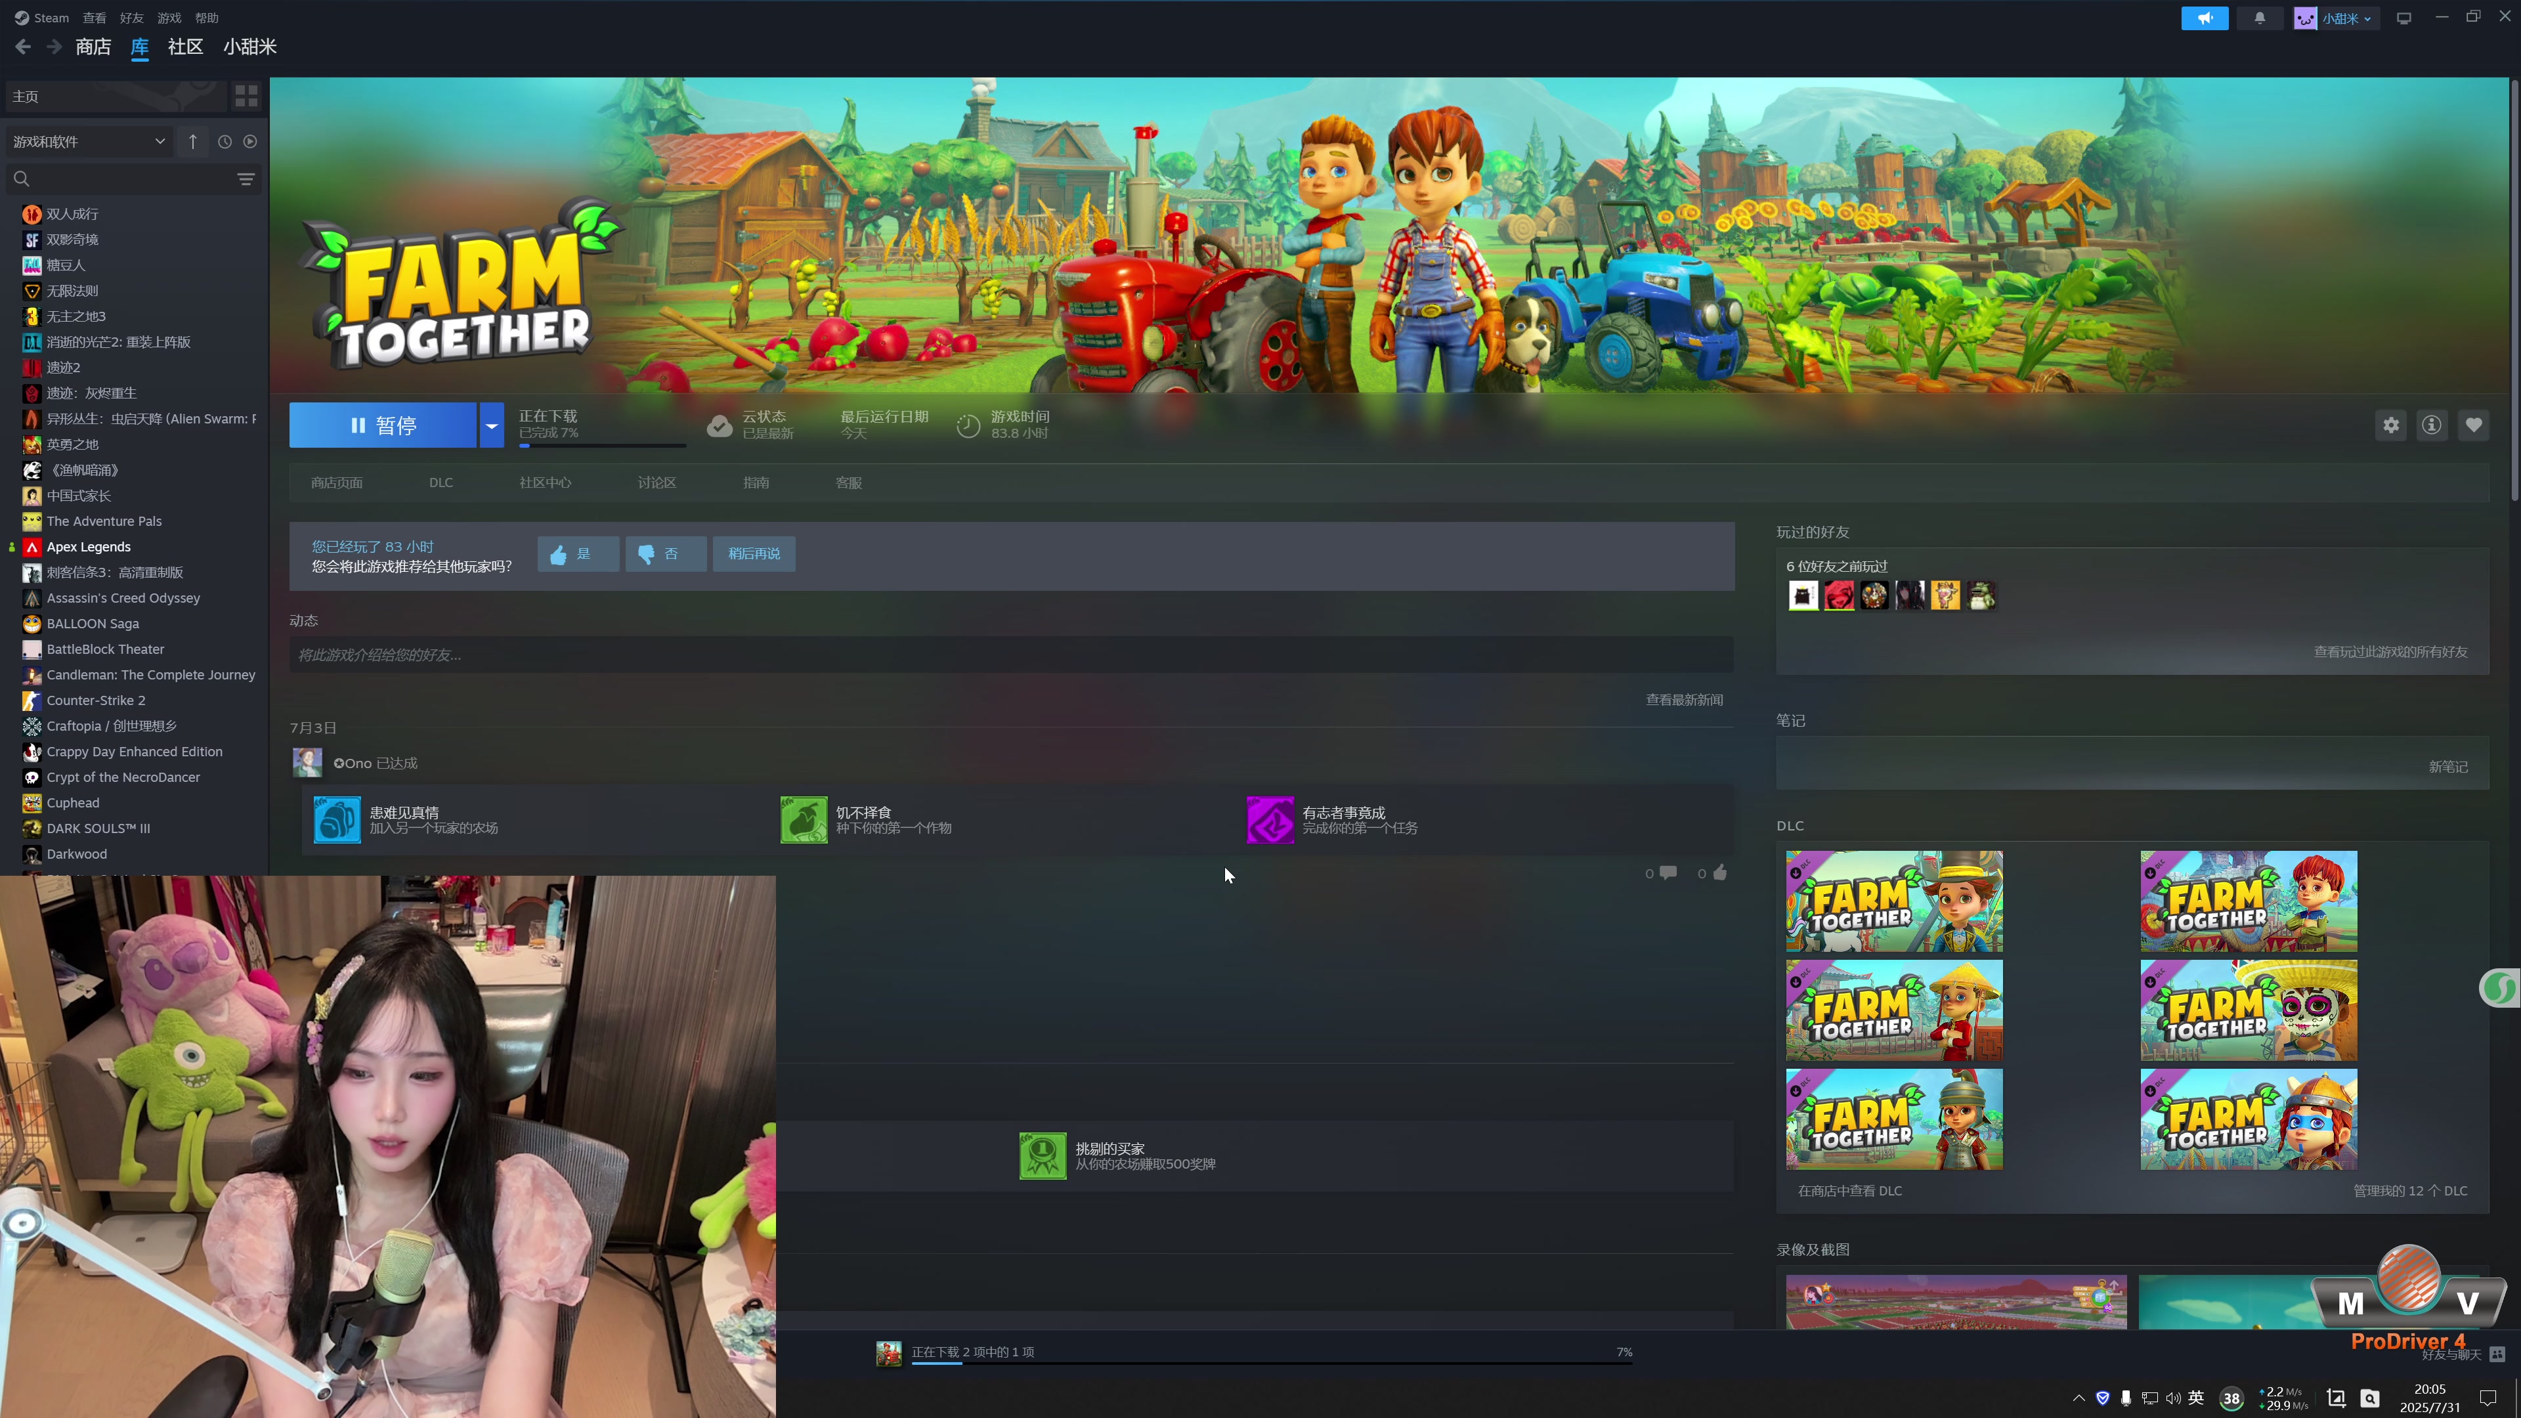Open game info icon
Viewport: 2521px width, 1418px height.
(x=2432, y=425)
